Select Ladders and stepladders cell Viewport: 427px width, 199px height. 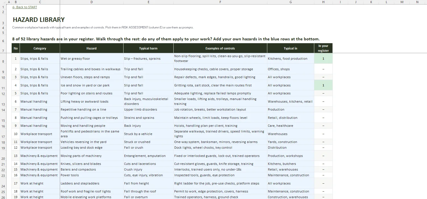(92, 183)
